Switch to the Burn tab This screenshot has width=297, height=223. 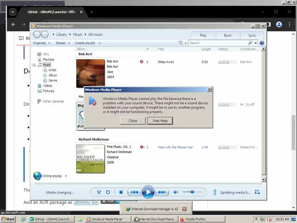[x=228, y=35]
